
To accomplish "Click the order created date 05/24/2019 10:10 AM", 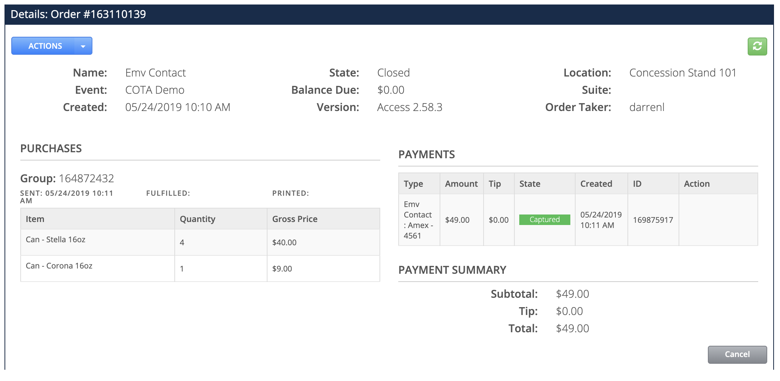I will [178, 107].
